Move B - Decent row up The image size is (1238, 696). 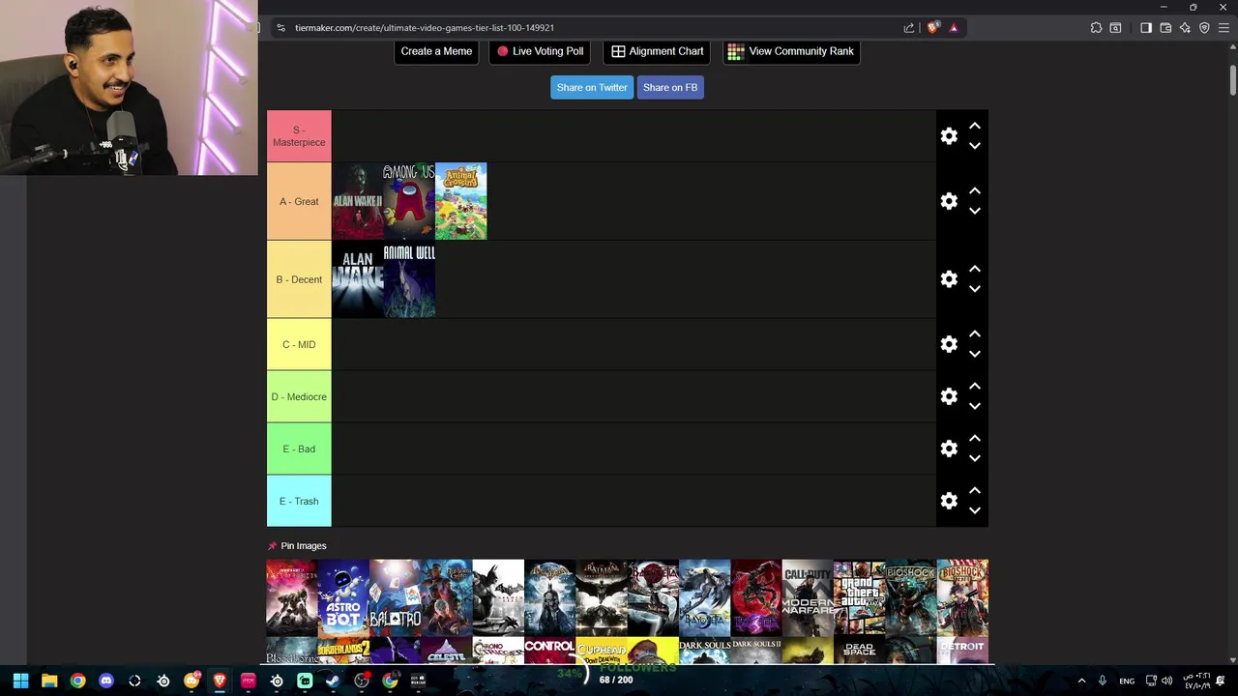pos(975,270)
